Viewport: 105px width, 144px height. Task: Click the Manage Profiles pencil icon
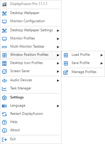tap(66, 72)
